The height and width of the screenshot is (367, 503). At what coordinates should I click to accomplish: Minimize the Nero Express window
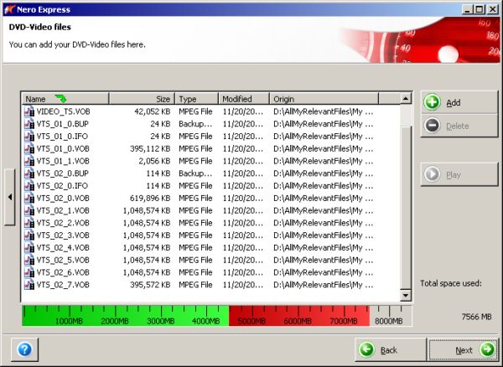pyautogui.click(x=468, y=9)
